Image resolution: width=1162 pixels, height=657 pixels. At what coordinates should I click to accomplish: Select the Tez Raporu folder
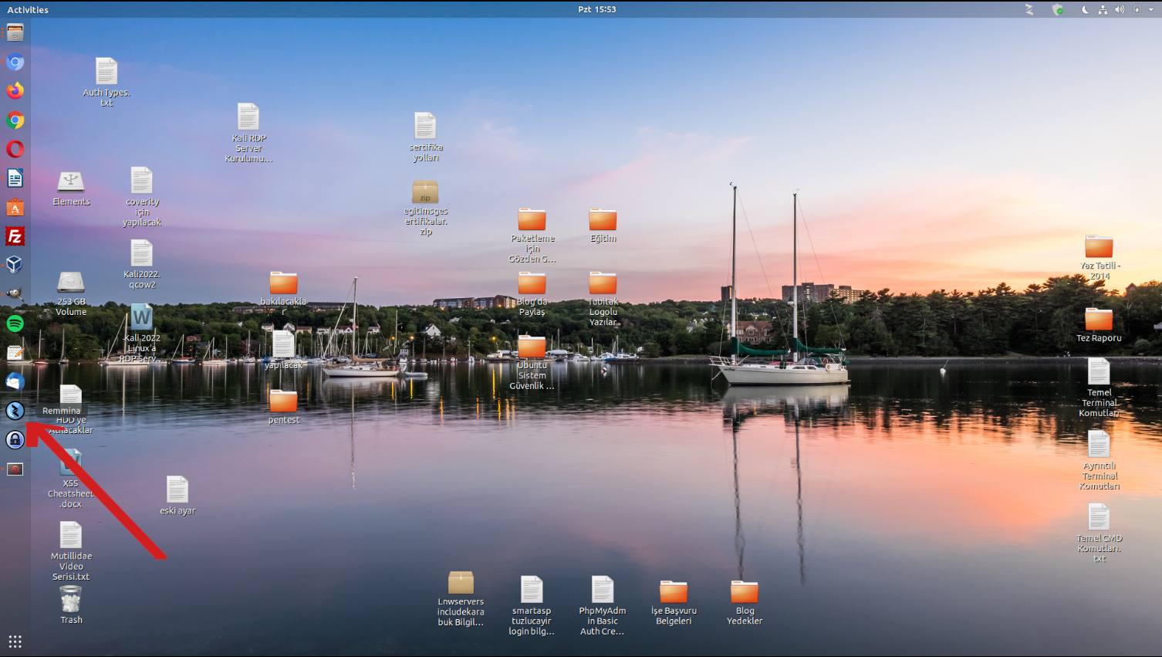point(1099,320)
